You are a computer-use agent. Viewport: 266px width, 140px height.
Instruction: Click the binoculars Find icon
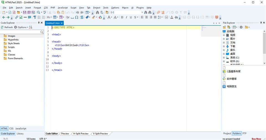point(97,12)
